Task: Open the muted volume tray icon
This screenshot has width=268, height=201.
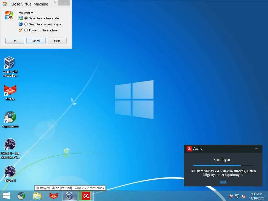Action: [x=243, y=196]
